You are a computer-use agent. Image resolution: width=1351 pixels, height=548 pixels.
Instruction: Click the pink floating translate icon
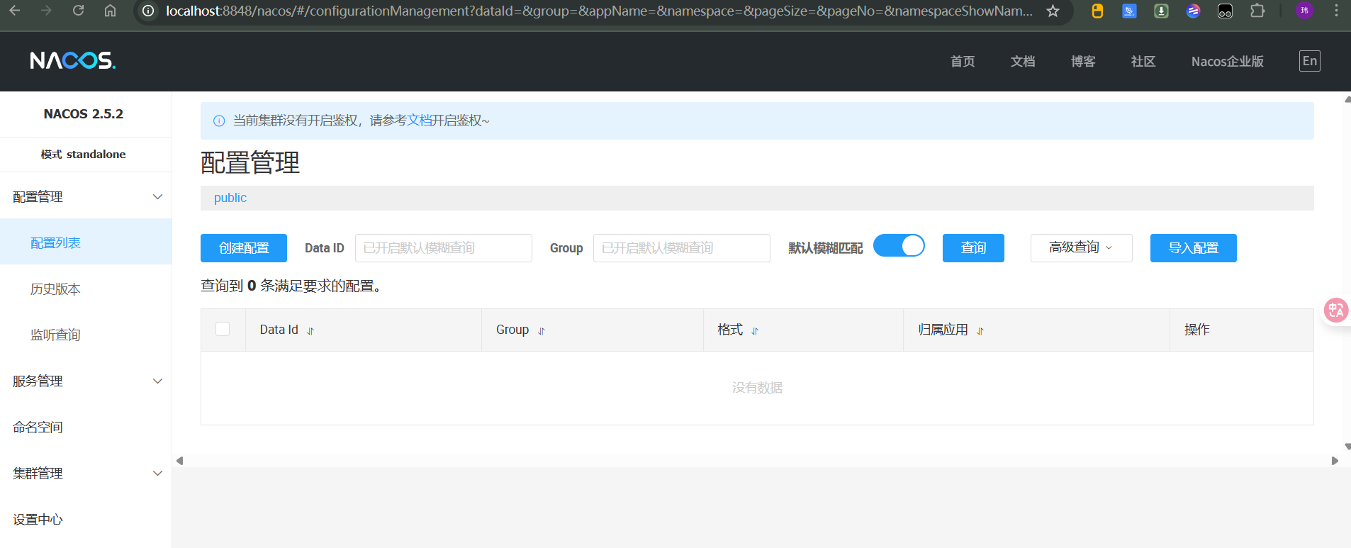click(1336, 310)
